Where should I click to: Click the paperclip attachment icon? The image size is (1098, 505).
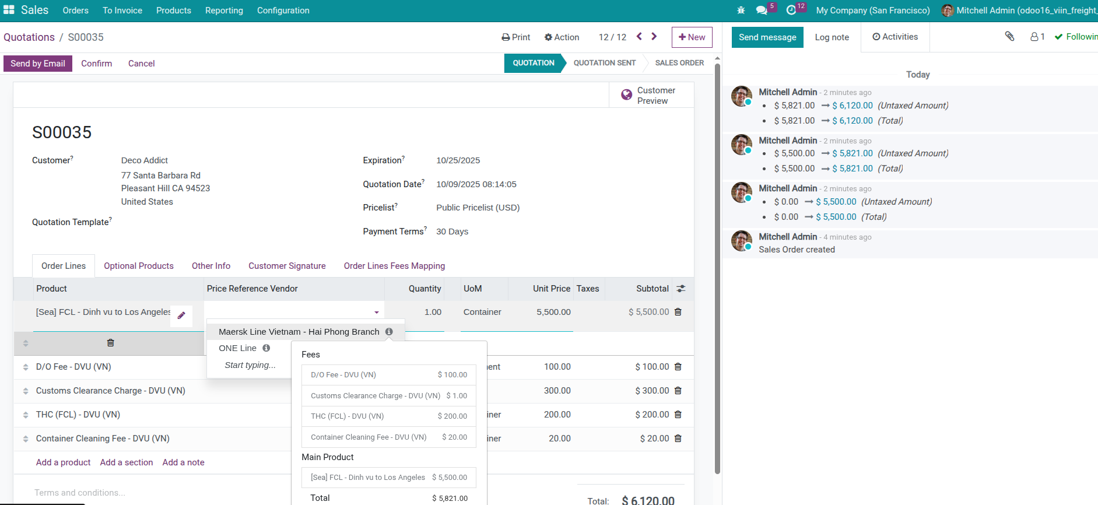click(1009, 37)
